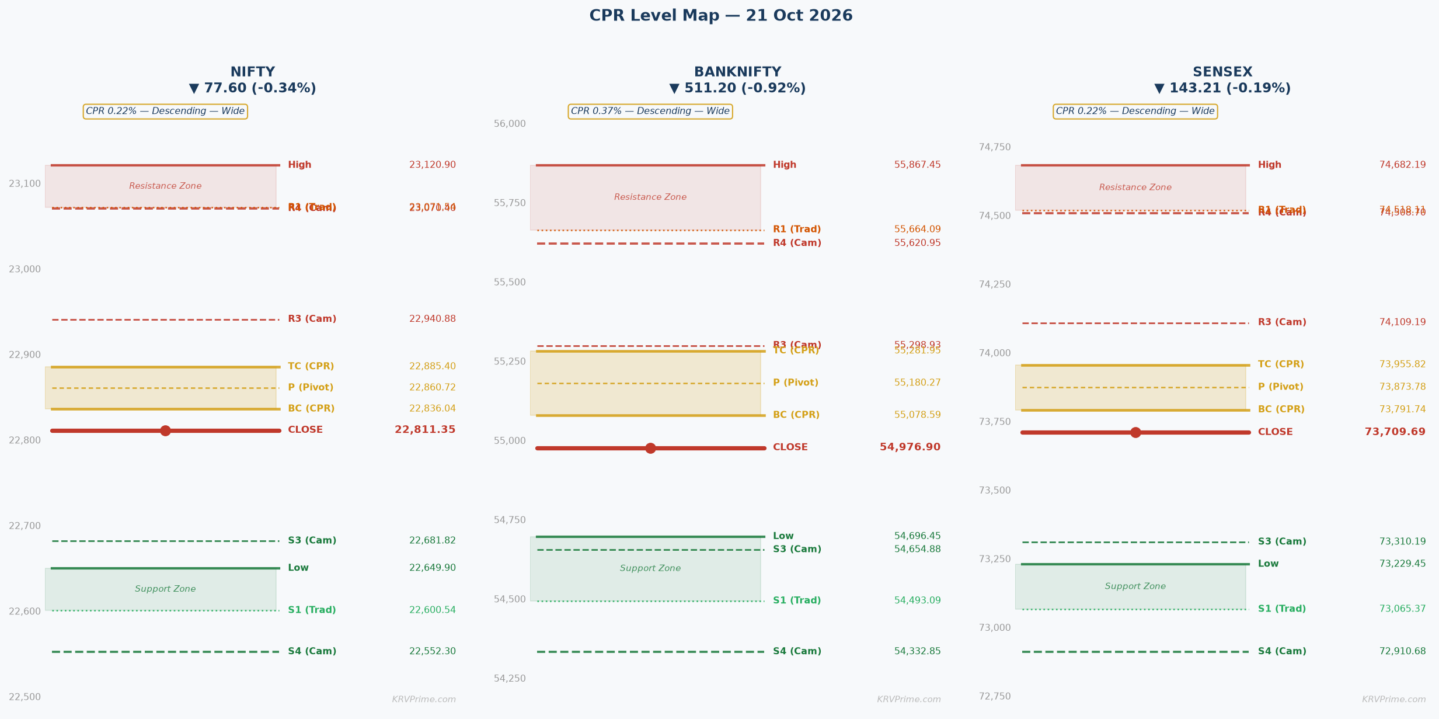
Task: Click NIFTY Low value 22,649.90
Action: 433,568
